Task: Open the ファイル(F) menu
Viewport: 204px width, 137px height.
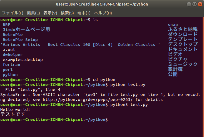Action: [13, 13]
